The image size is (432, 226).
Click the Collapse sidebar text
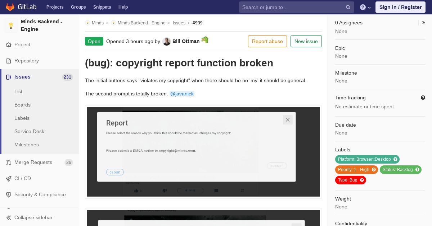33,218
